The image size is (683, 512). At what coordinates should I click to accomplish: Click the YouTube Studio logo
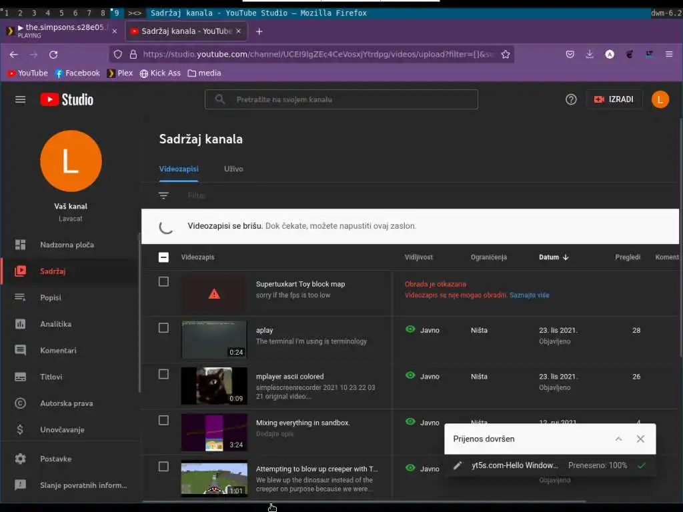click(x=67, y=99)
